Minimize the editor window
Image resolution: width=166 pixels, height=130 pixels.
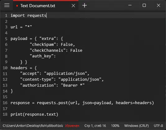click(x=130, y=5)
